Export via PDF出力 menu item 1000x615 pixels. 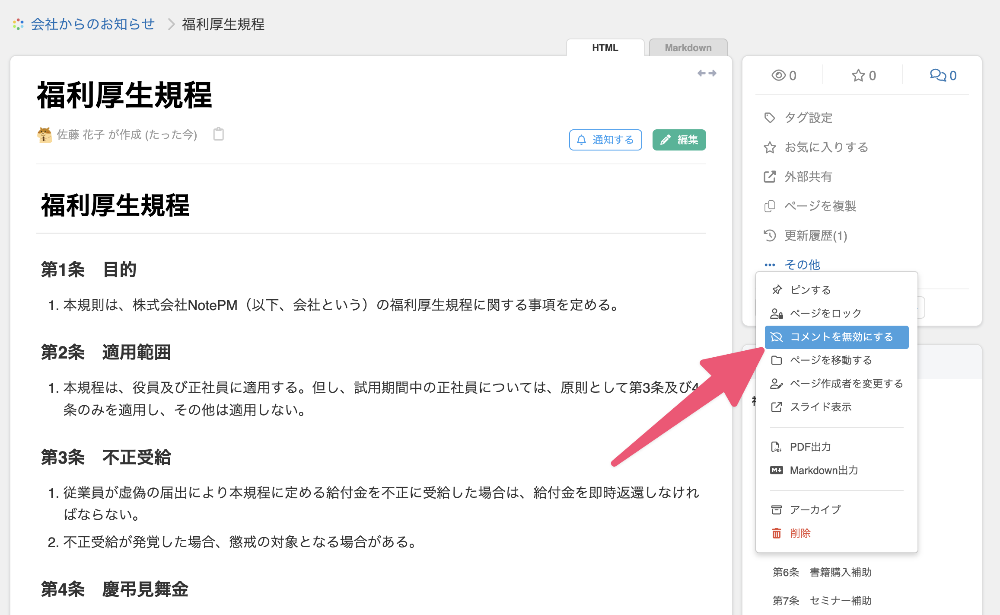[x=837, y=447]
